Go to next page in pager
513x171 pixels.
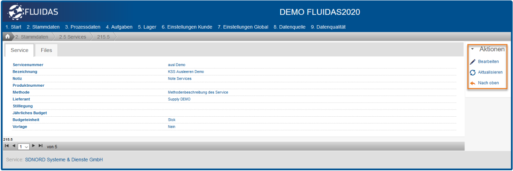(x=34, y=146)
